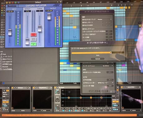The width and height of the screenshot is (143, 118).
Task: Toggle the red CLIP 0 dB button
Action: click(33, 35)
